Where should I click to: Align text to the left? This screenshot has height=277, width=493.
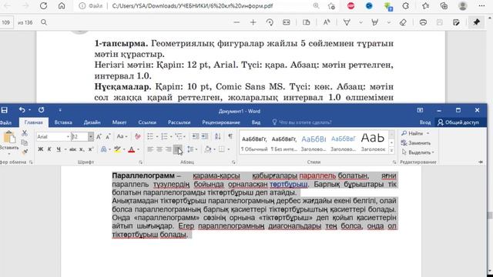pos(150,149)
